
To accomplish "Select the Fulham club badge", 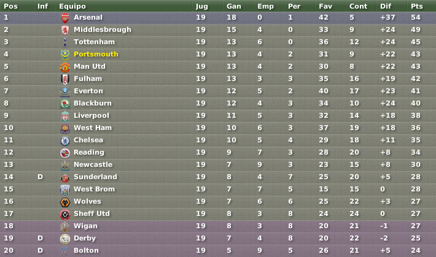I will point(65,79).
